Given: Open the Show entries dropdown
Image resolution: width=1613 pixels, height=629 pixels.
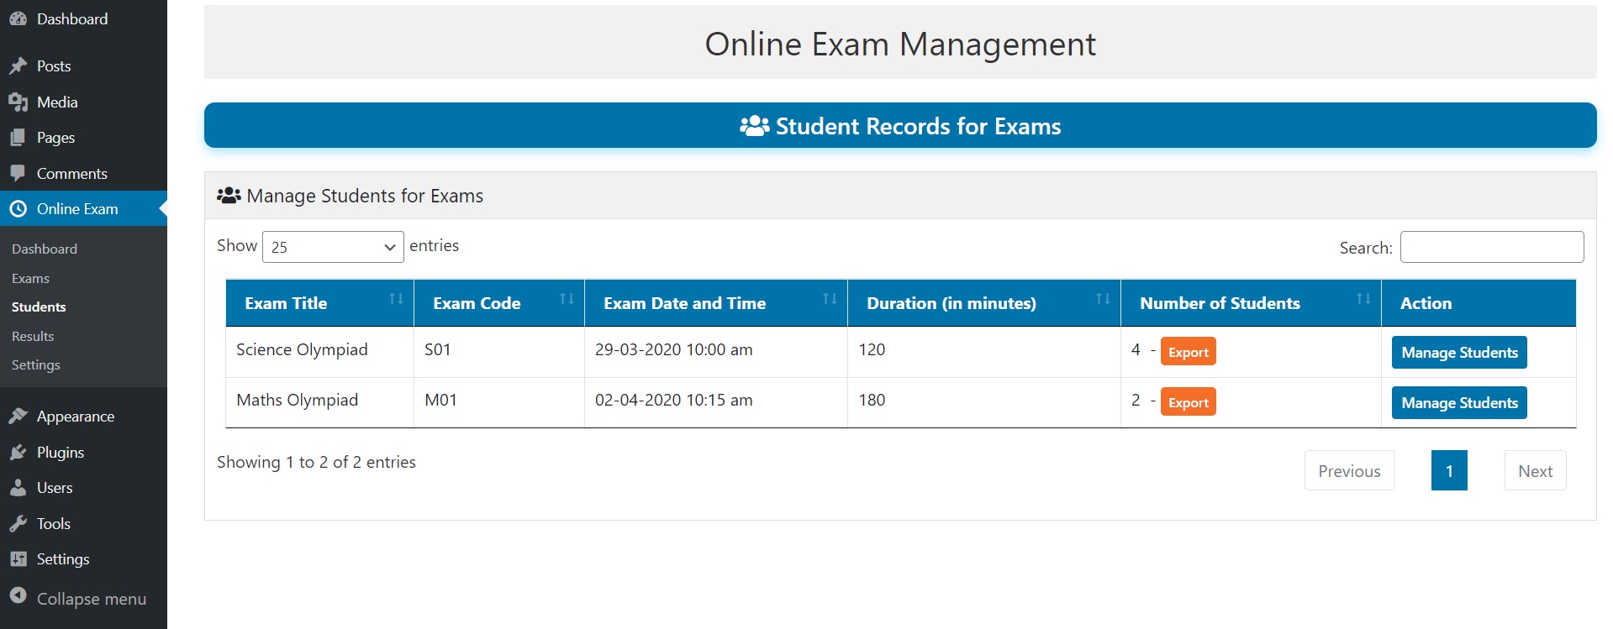Looking at the screenshot, I should click(x=333, y=247).
